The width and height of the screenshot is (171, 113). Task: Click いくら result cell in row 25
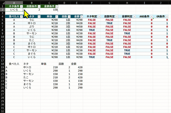point(32,88)
